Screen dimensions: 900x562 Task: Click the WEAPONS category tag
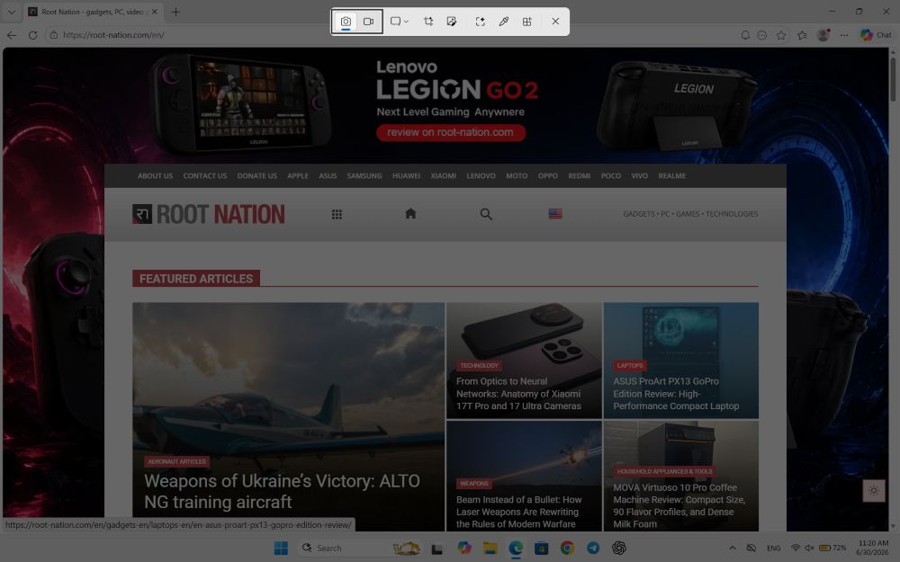click(x=474, y=484)
